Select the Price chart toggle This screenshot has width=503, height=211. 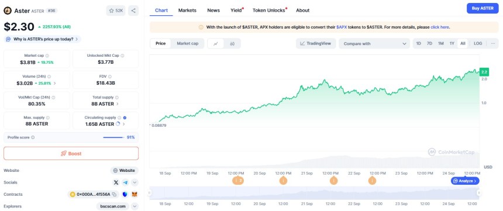click(161, 44)
